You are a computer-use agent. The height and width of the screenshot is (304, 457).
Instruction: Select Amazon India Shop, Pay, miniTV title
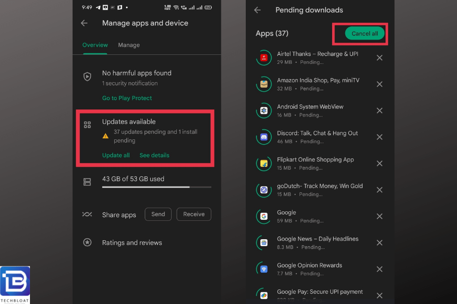click(x=318, y=80)
